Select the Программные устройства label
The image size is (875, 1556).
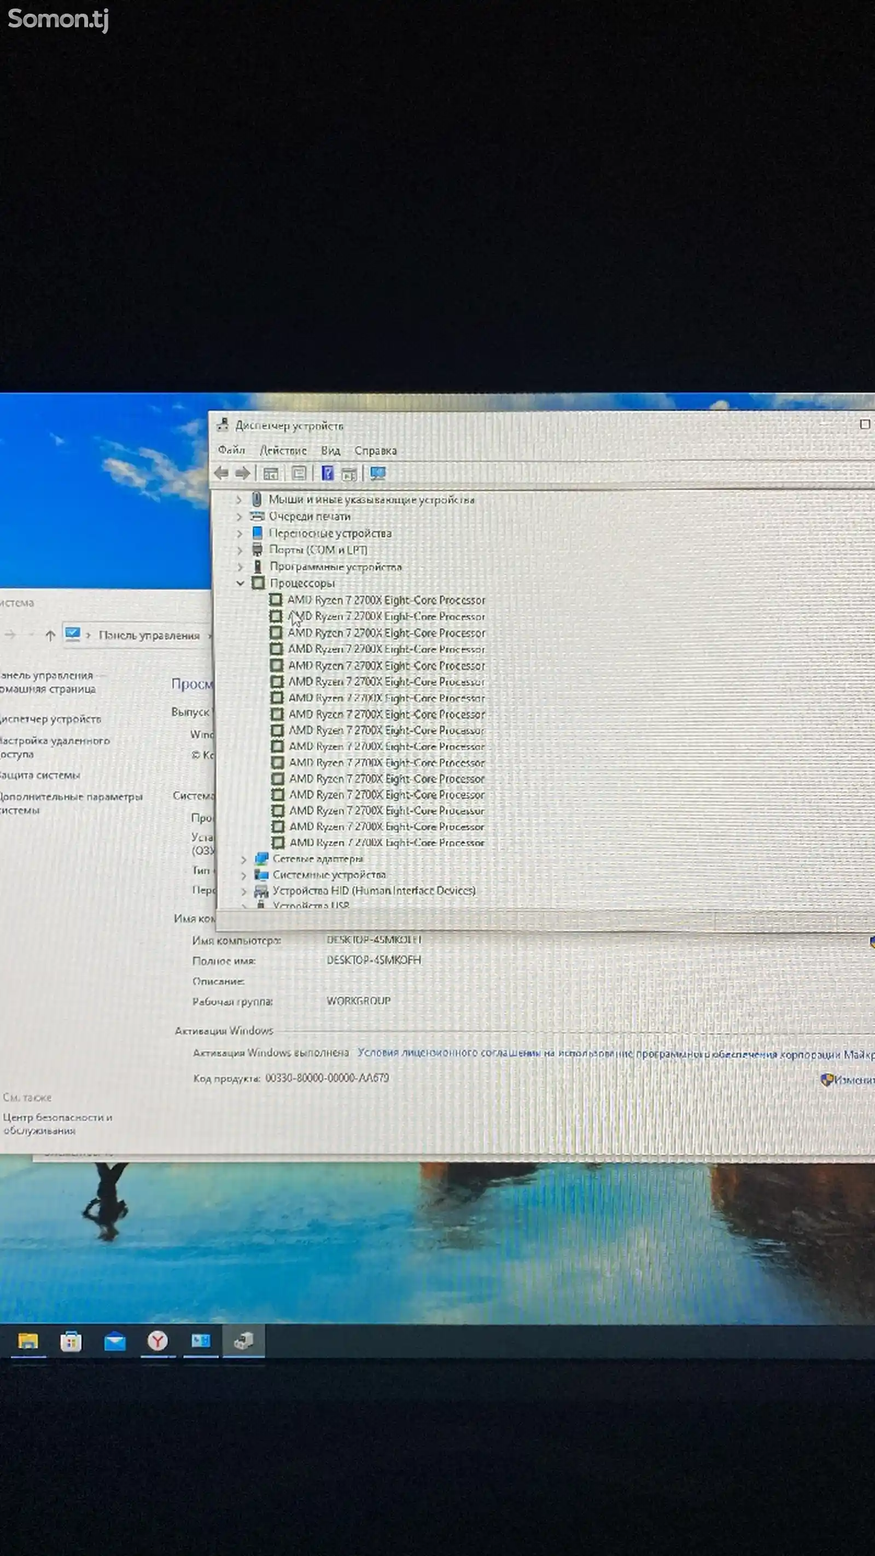[336, 567]
